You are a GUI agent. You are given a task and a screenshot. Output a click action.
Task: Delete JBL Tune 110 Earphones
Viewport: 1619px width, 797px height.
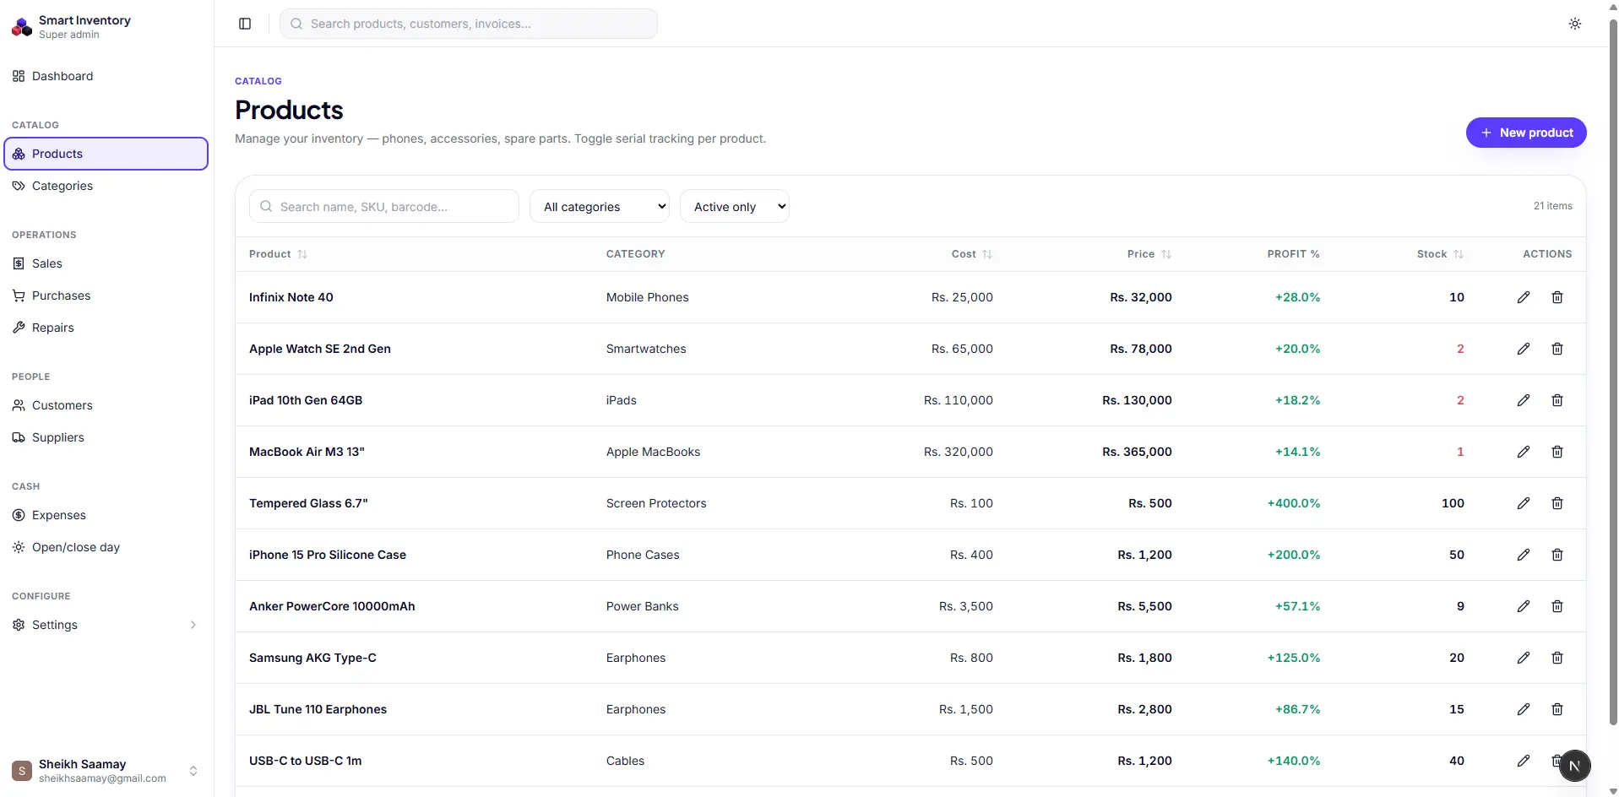pyautogui.click(x=1557, y=709)
